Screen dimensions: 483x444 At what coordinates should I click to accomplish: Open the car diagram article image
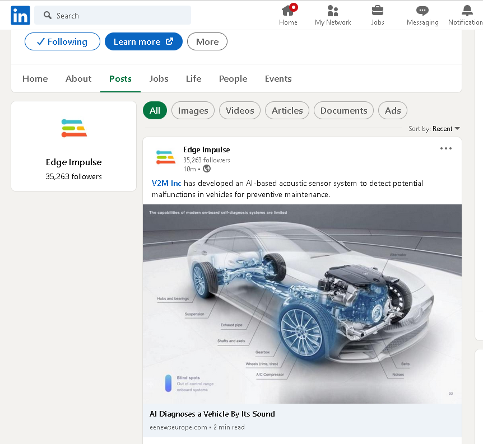302,303
